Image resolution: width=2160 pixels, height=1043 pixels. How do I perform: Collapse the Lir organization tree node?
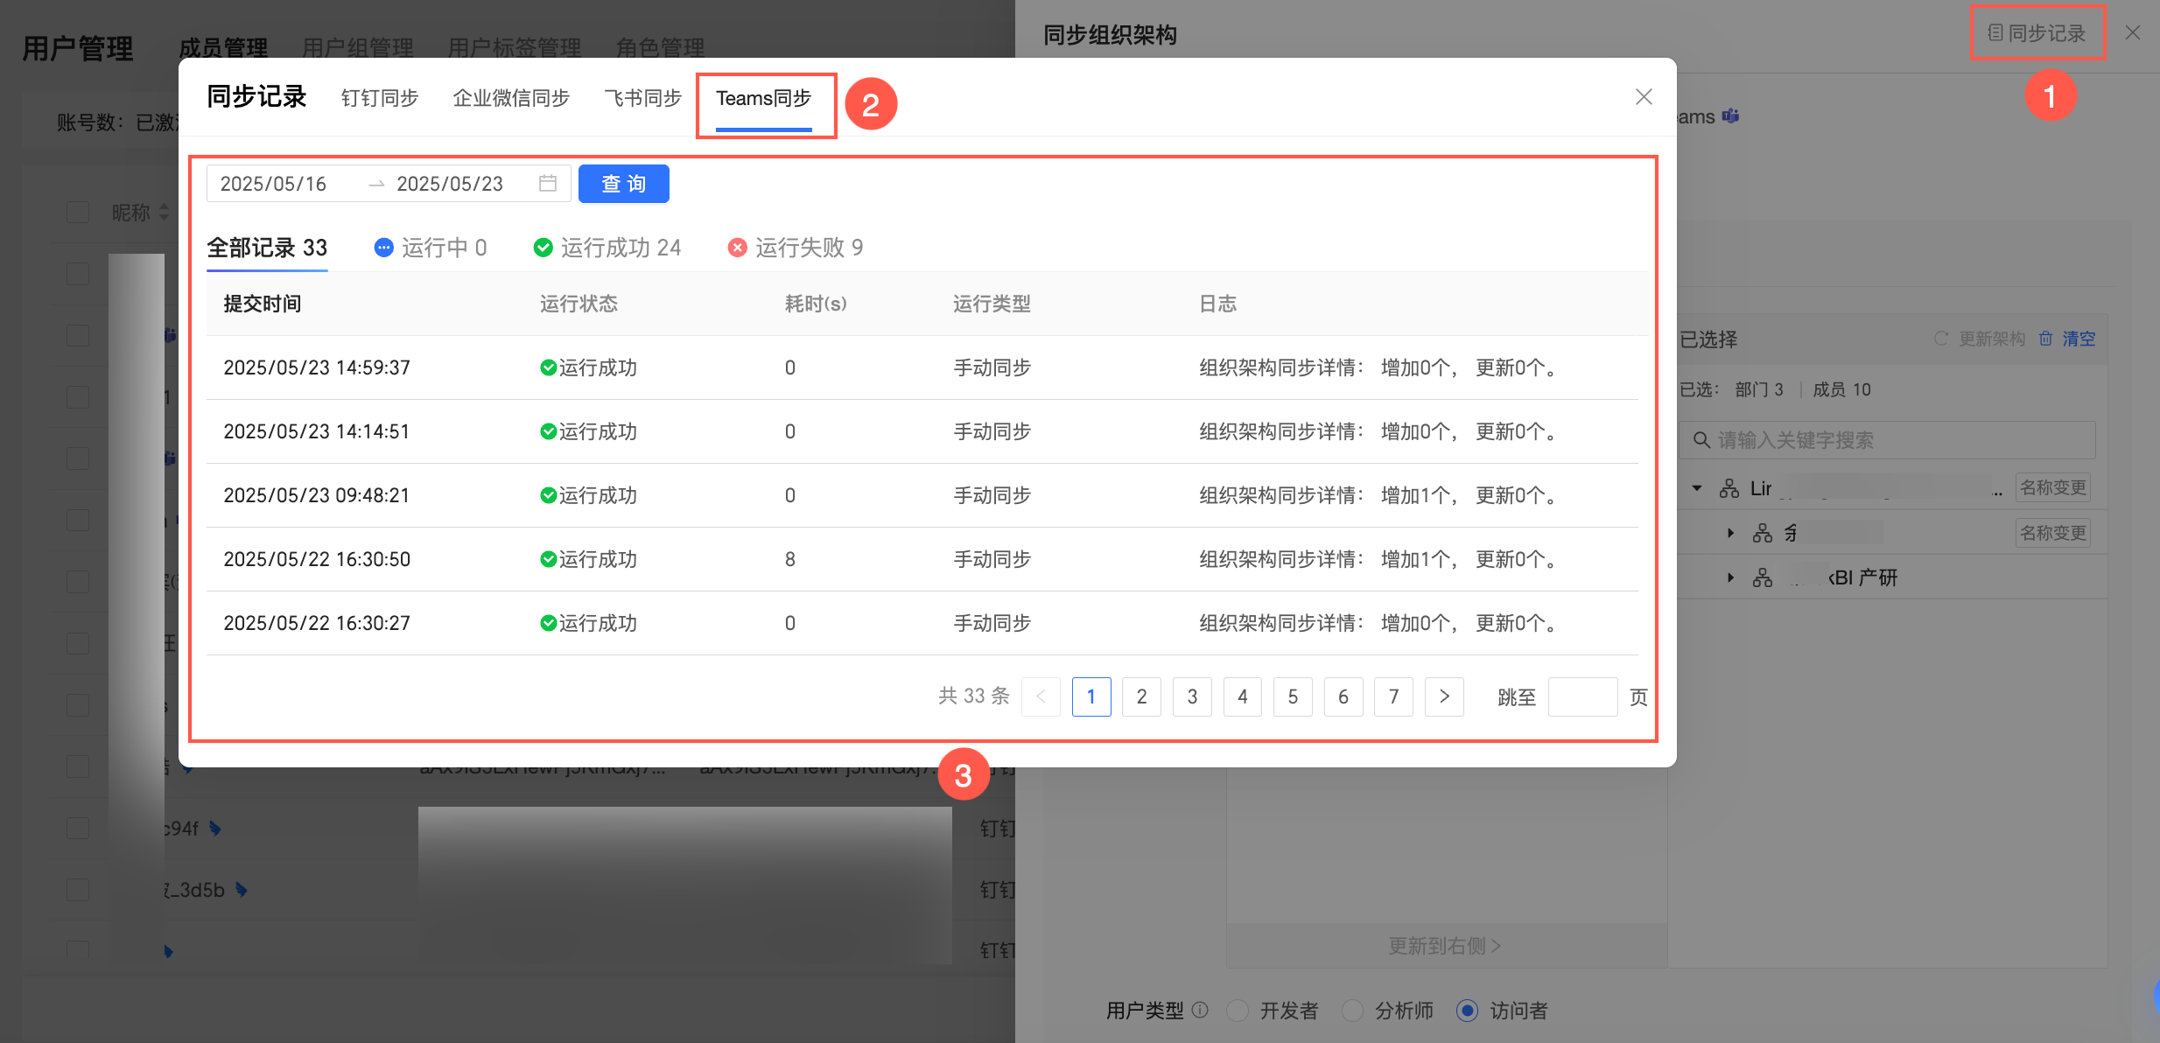coord(1697,488)
